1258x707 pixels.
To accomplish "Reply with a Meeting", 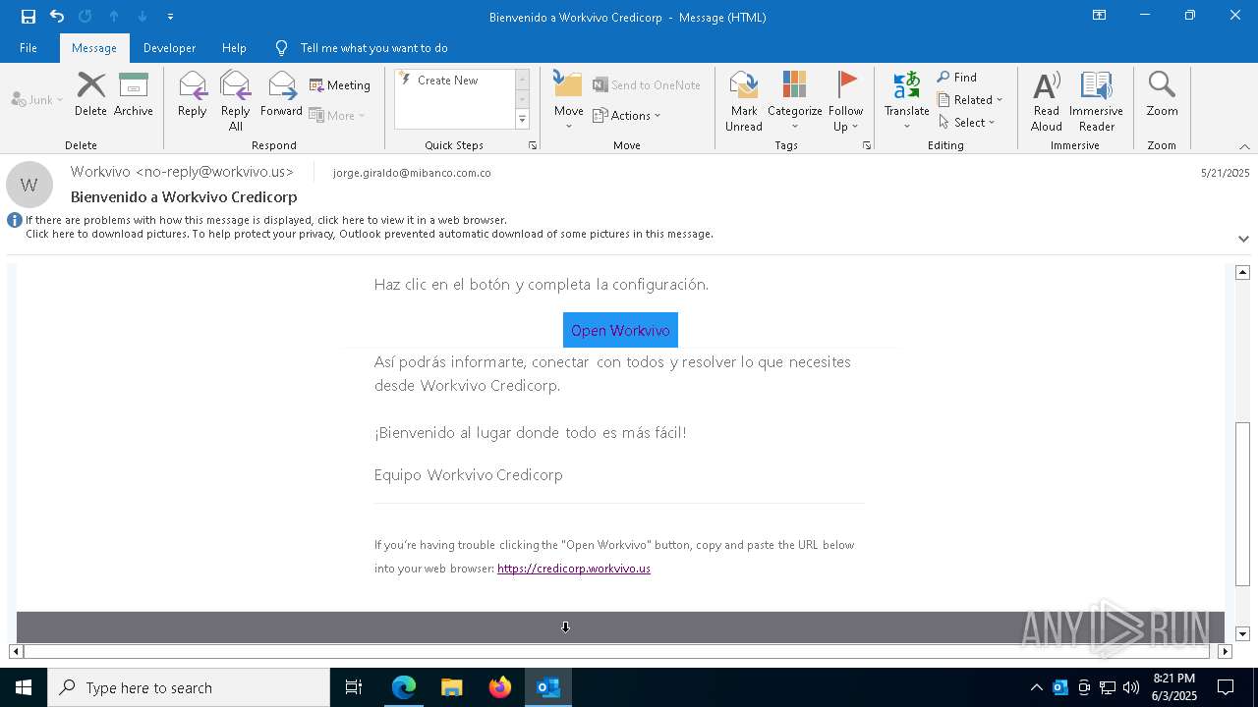I will tap(340, 85).
